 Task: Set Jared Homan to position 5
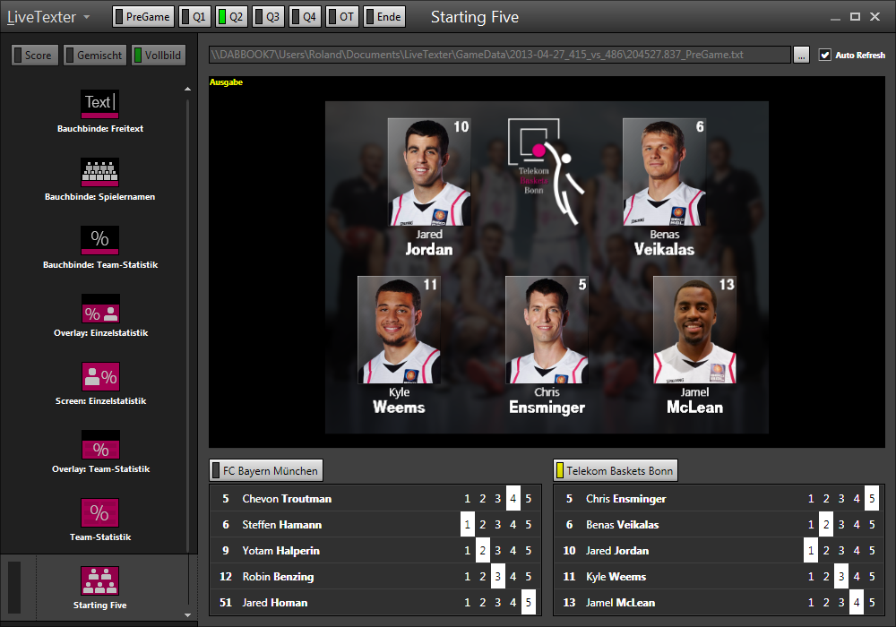529,603
